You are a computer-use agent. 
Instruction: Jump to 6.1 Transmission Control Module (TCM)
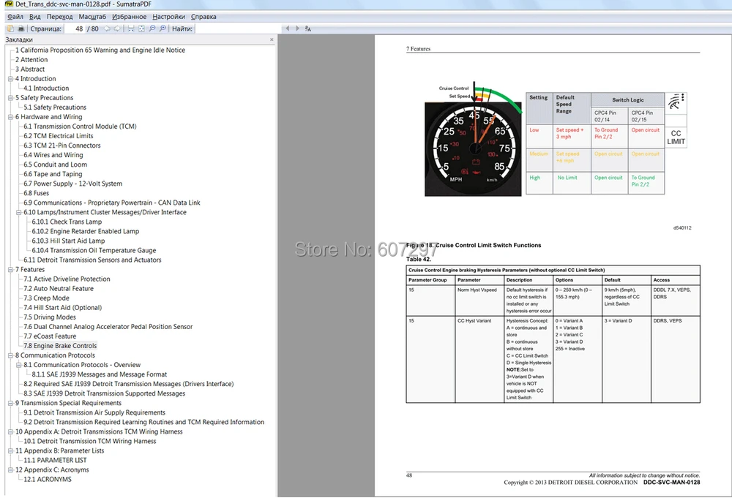pos(80,127)
